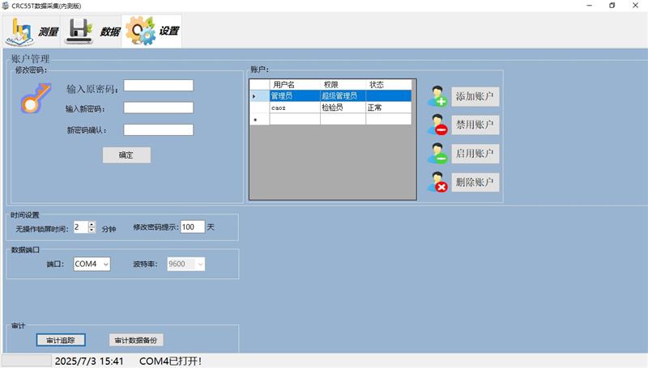648x368 pixels.
Task: Open the 数据 data tab icon
Action: 79,32
